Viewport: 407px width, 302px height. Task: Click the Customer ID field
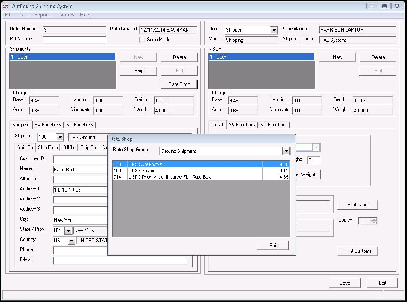80,159
